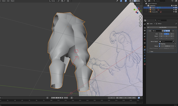Hide Cube in the viewport
178x106 pixels.
174,8
